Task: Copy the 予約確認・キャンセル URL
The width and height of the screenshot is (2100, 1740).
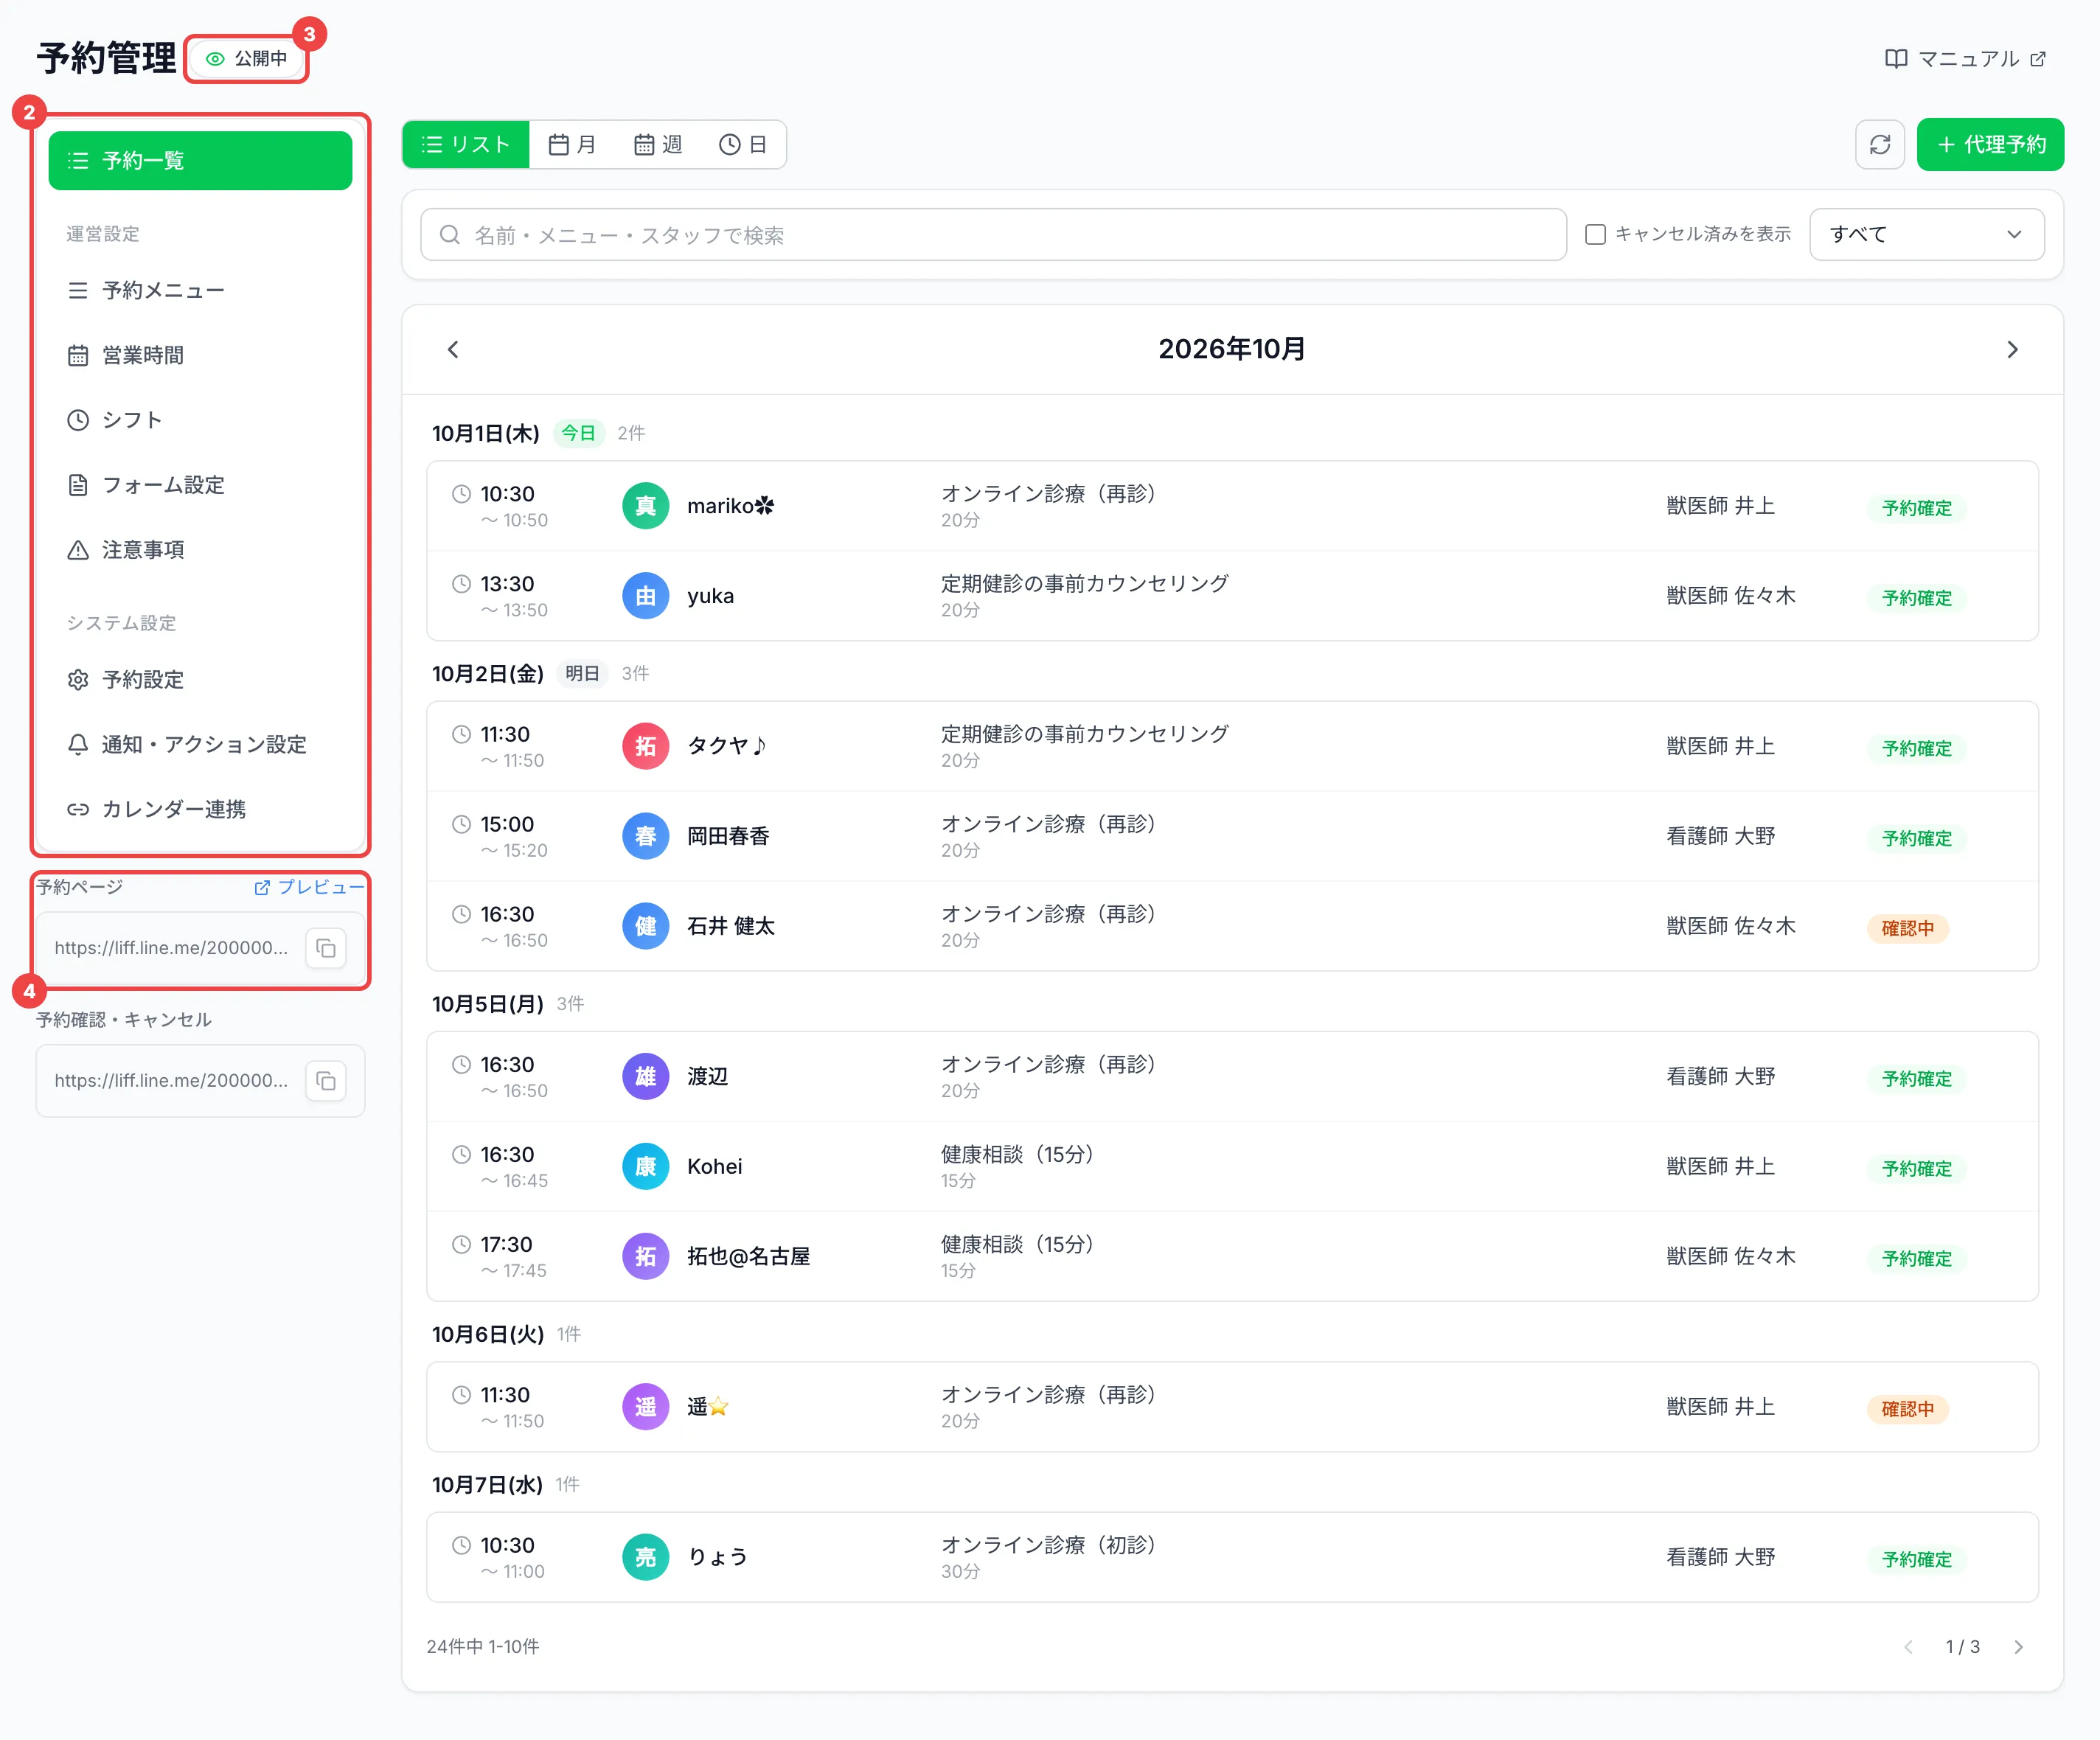Action: pos(326,1080)
